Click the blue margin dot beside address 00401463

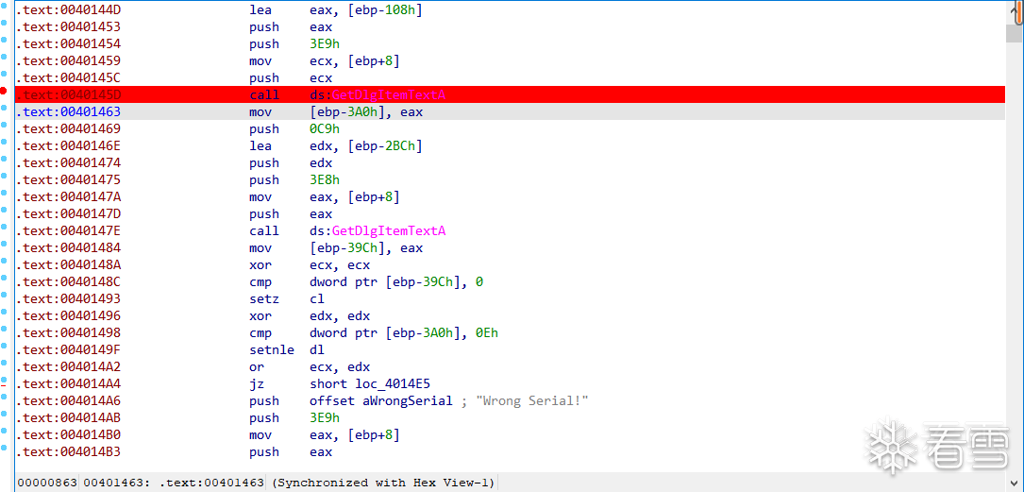tap(3, 108)
